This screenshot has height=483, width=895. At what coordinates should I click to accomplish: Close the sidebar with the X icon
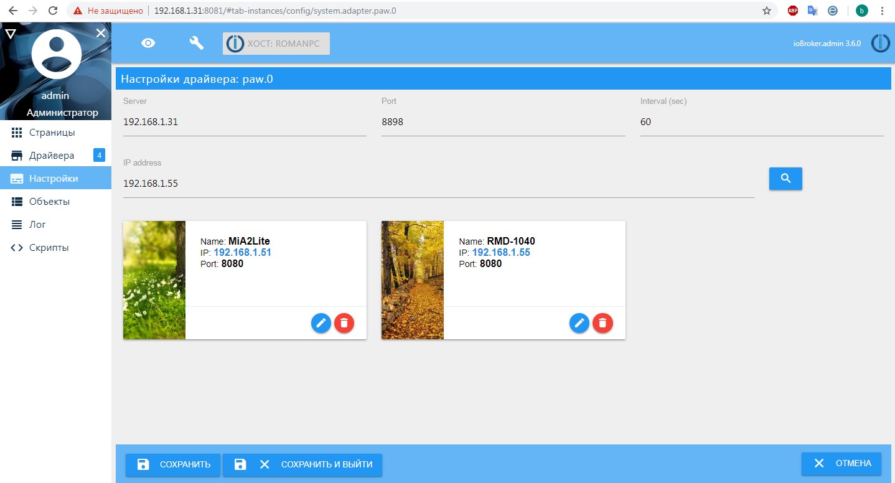point(101,33)
